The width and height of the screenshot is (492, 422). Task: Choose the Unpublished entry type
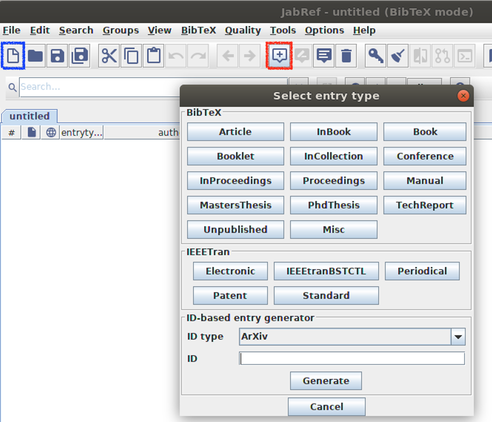pyautogui.click(x=236, y=230)
